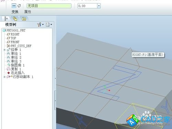
Task: Click the PRT_CSYS_DEF coordinate system icon
Action: pos(9,46)
